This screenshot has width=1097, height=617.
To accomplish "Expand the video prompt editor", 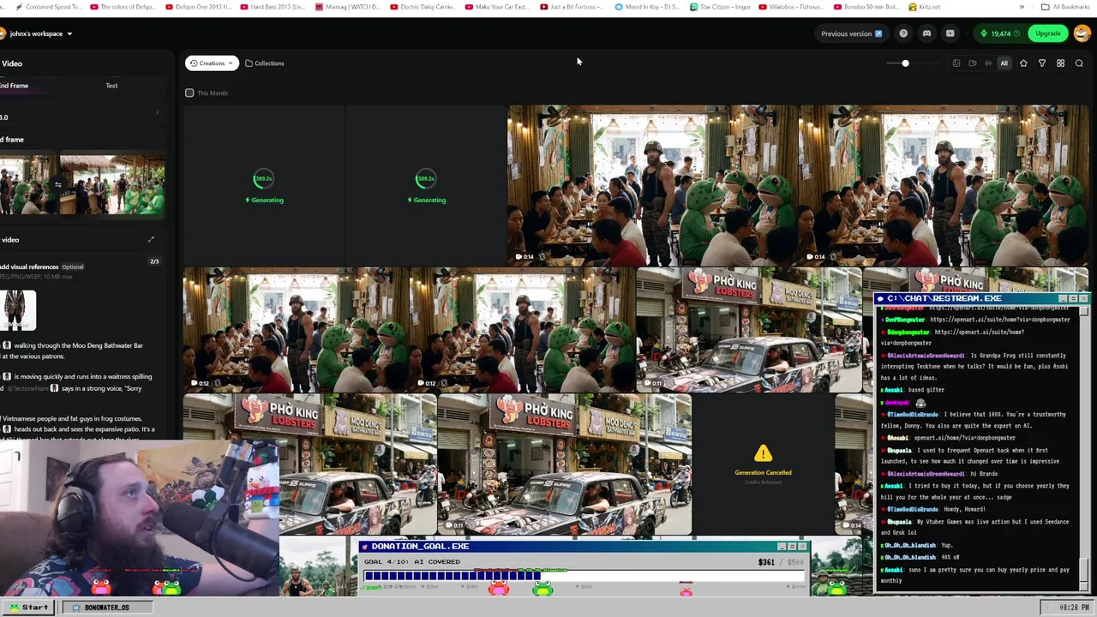I will click(151, 240).
